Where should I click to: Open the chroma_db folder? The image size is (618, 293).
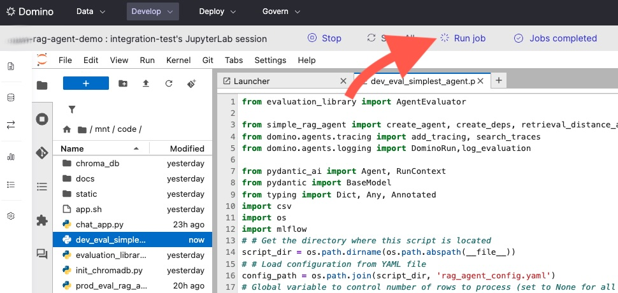pos(97,163)
